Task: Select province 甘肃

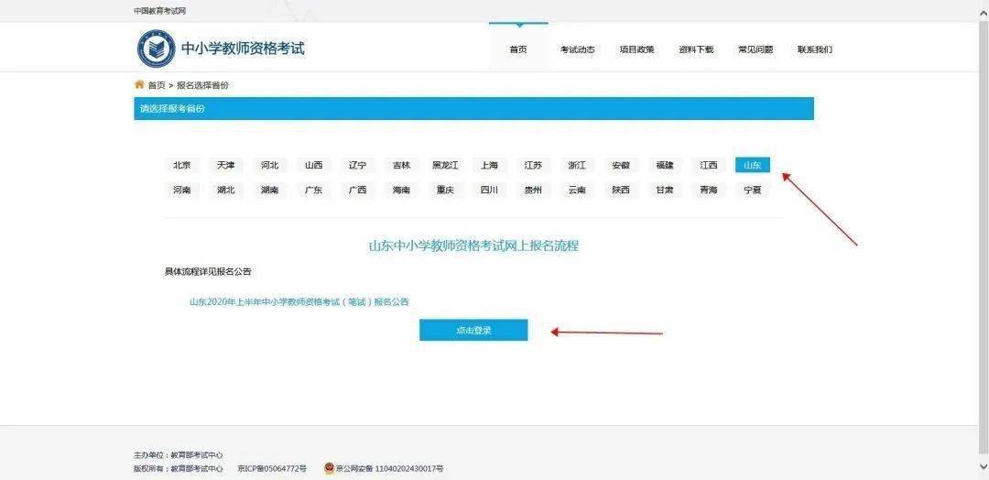Action: tap(665, 190)
